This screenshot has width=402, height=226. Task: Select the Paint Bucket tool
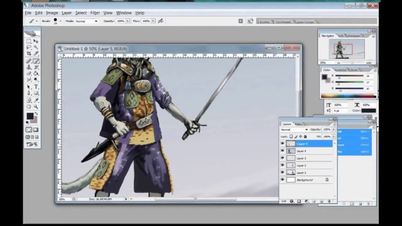[x=36, y=73]
